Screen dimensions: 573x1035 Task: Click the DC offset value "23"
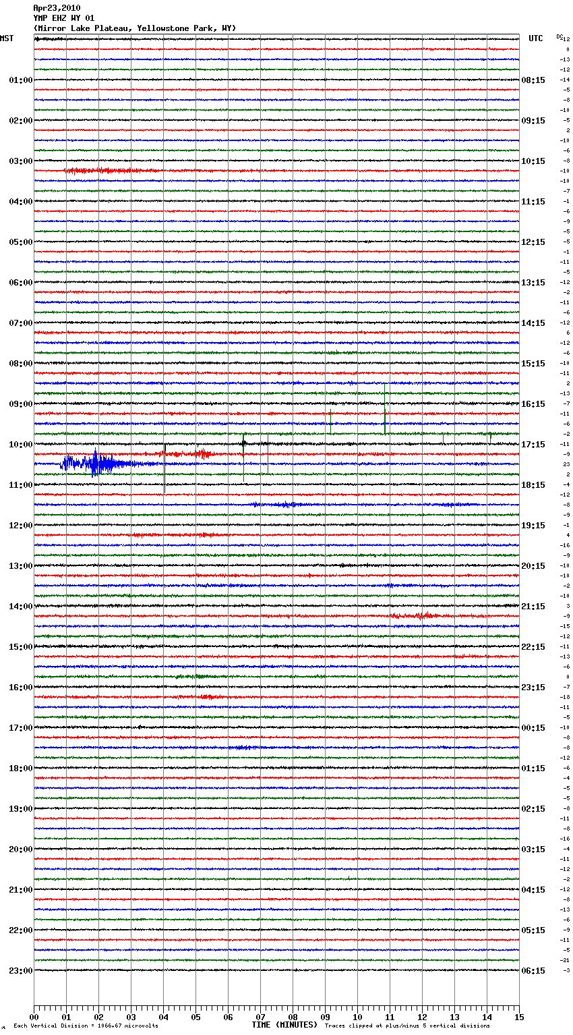click(567, 464)
